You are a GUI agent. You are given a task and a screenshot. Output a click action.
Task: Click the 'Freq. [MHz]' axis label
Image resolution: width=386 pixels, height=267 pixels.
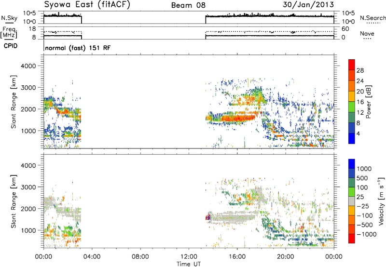(x=9, y=32)
